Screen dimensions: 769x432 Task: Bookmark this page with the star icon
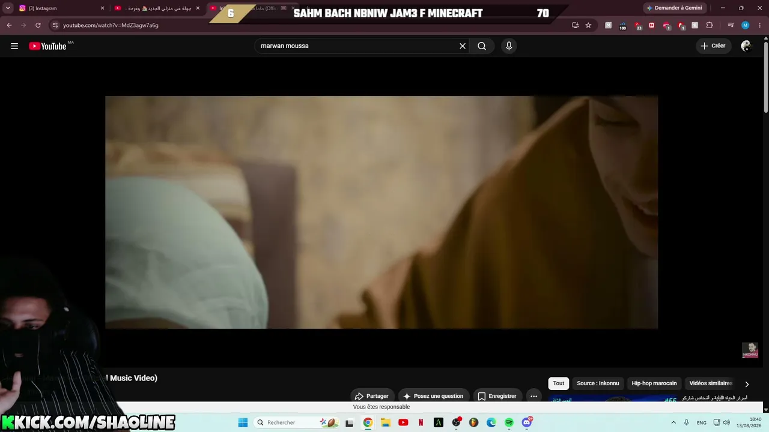pyautogui.click(x=588, y=25)
